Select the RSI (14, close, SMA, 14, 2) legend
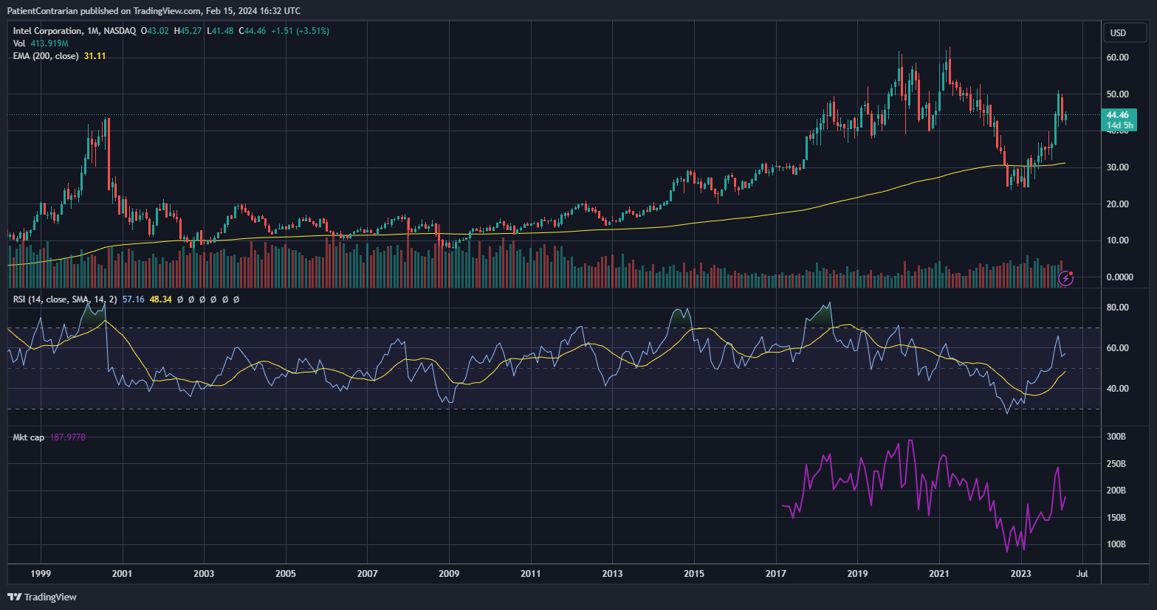This screenshot has width=1157, height=610. 65,299
